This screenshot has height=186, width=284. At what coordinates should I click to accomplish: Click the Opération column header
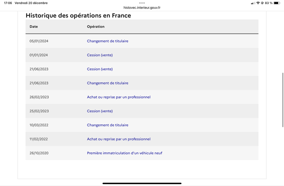tap(95, 27)
